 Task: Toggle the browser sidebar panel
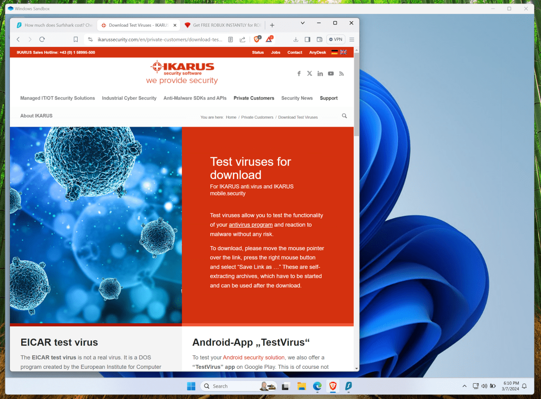click(307, 39)
